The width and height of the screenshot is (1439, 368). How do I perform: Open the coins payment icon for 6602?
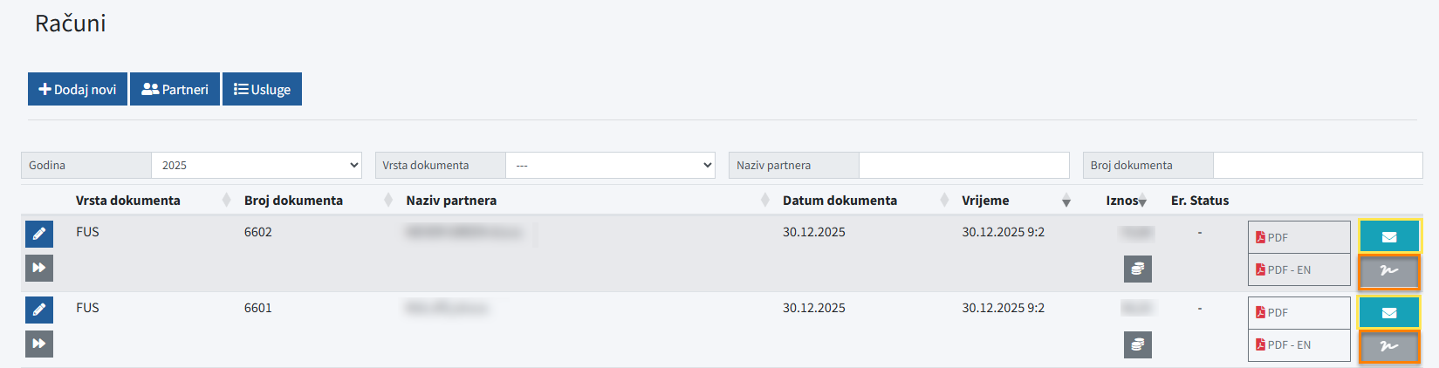[1137, 269]
